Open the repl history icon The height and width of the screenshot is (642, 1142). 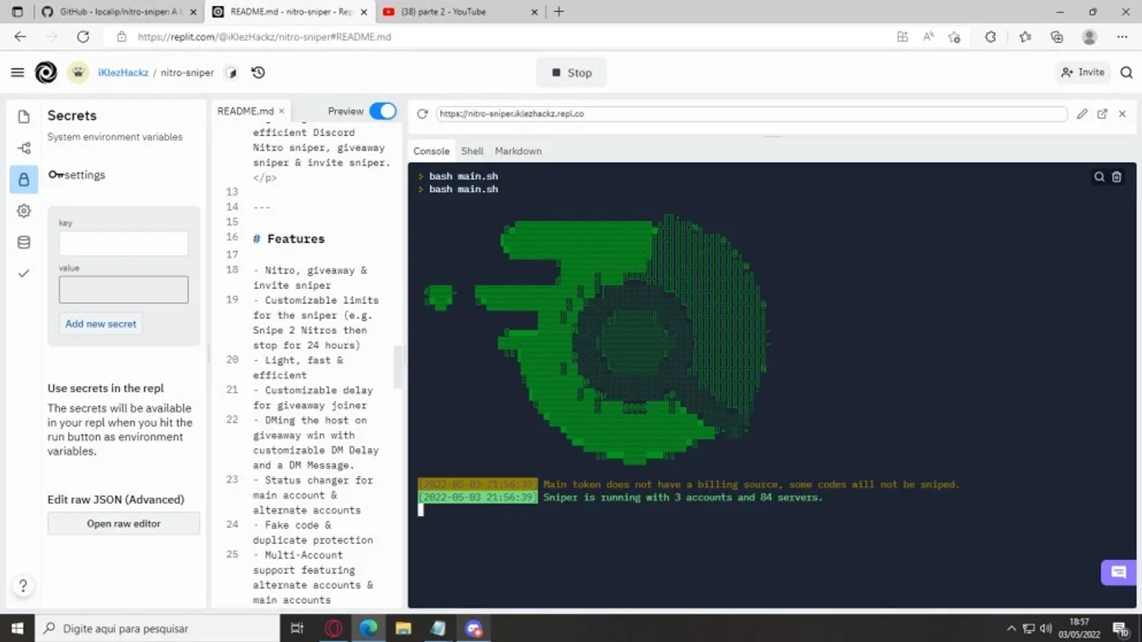[258, 72]
